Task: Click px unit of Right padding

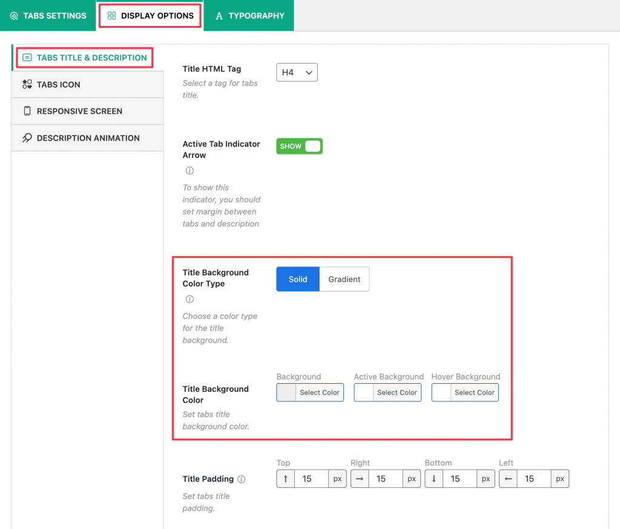Action: [x=412, y=479]
